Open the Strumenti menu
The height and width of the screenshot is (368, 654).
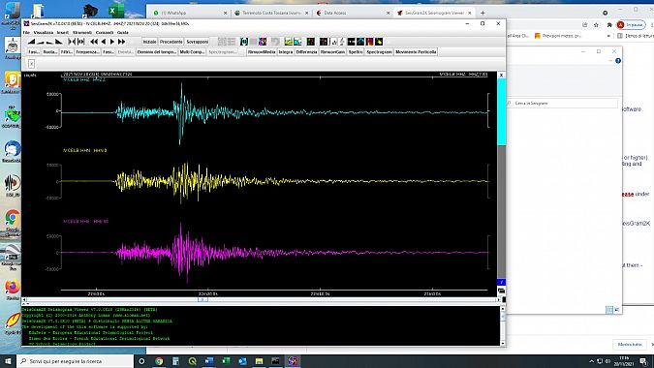(82, 33)
